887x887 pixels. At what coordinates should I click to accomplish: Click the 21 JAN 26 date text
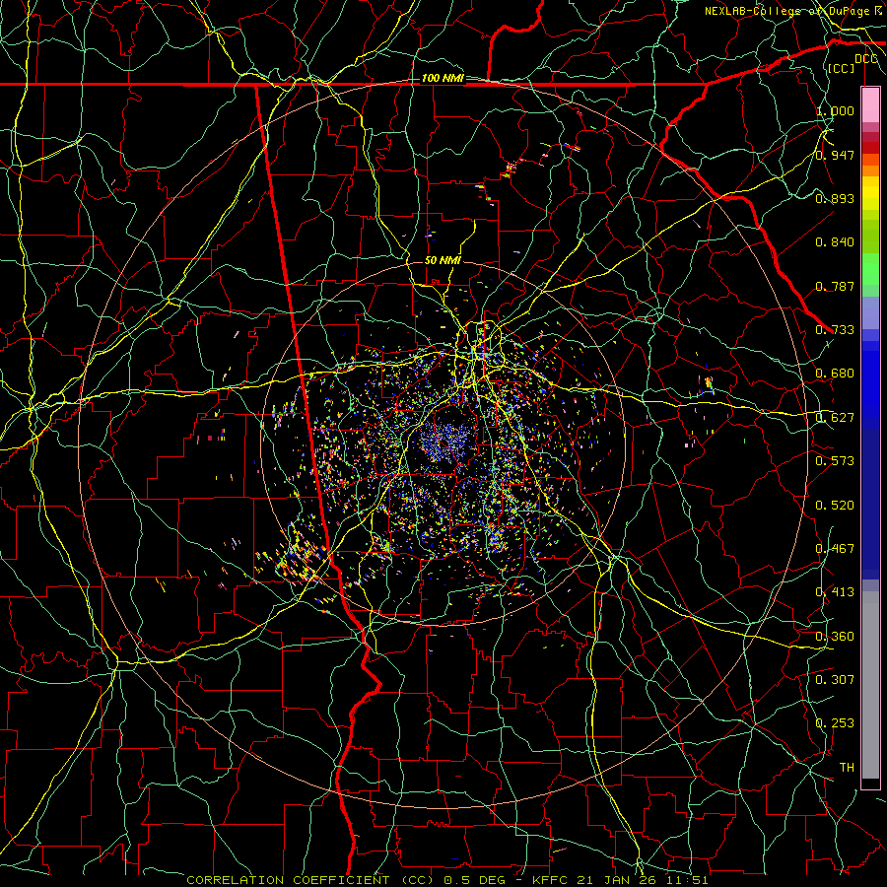click(616, 880)
